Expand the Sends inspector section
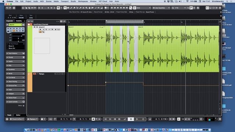Image resolution: width=235 pixels, height=132 pixels. coord(15,73)
